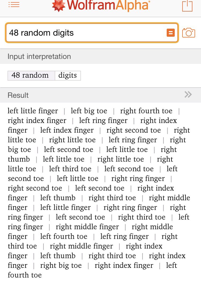Tap the share icon
201x281 pixels.
187,5
